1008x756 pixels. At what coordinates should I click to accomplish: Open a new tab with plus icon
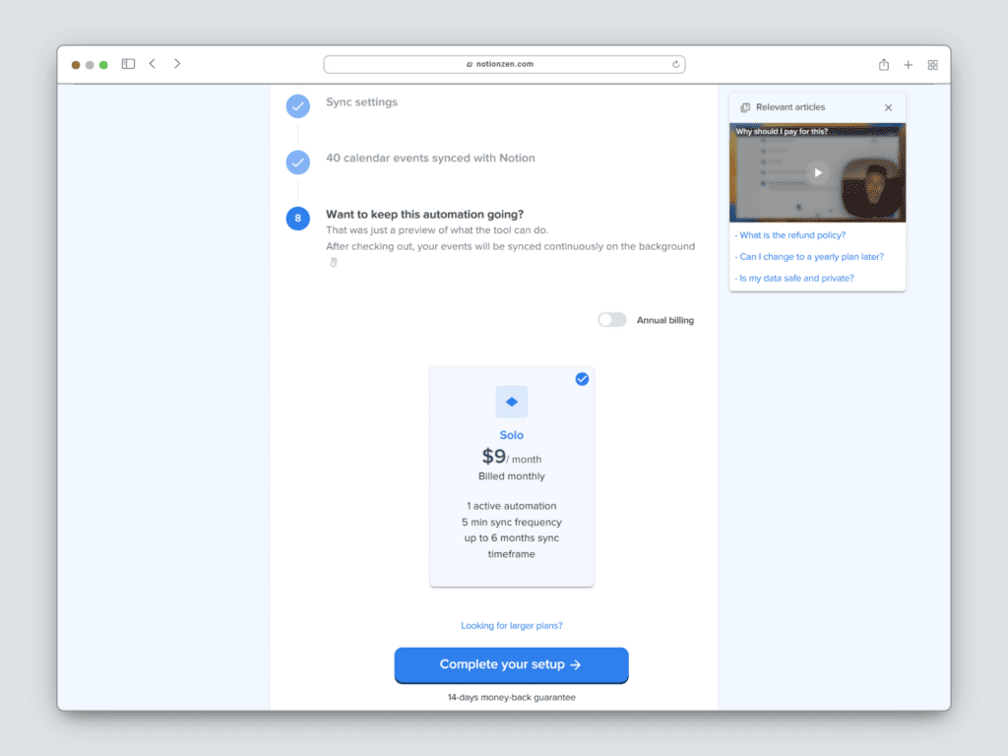[x=908, y=65]
